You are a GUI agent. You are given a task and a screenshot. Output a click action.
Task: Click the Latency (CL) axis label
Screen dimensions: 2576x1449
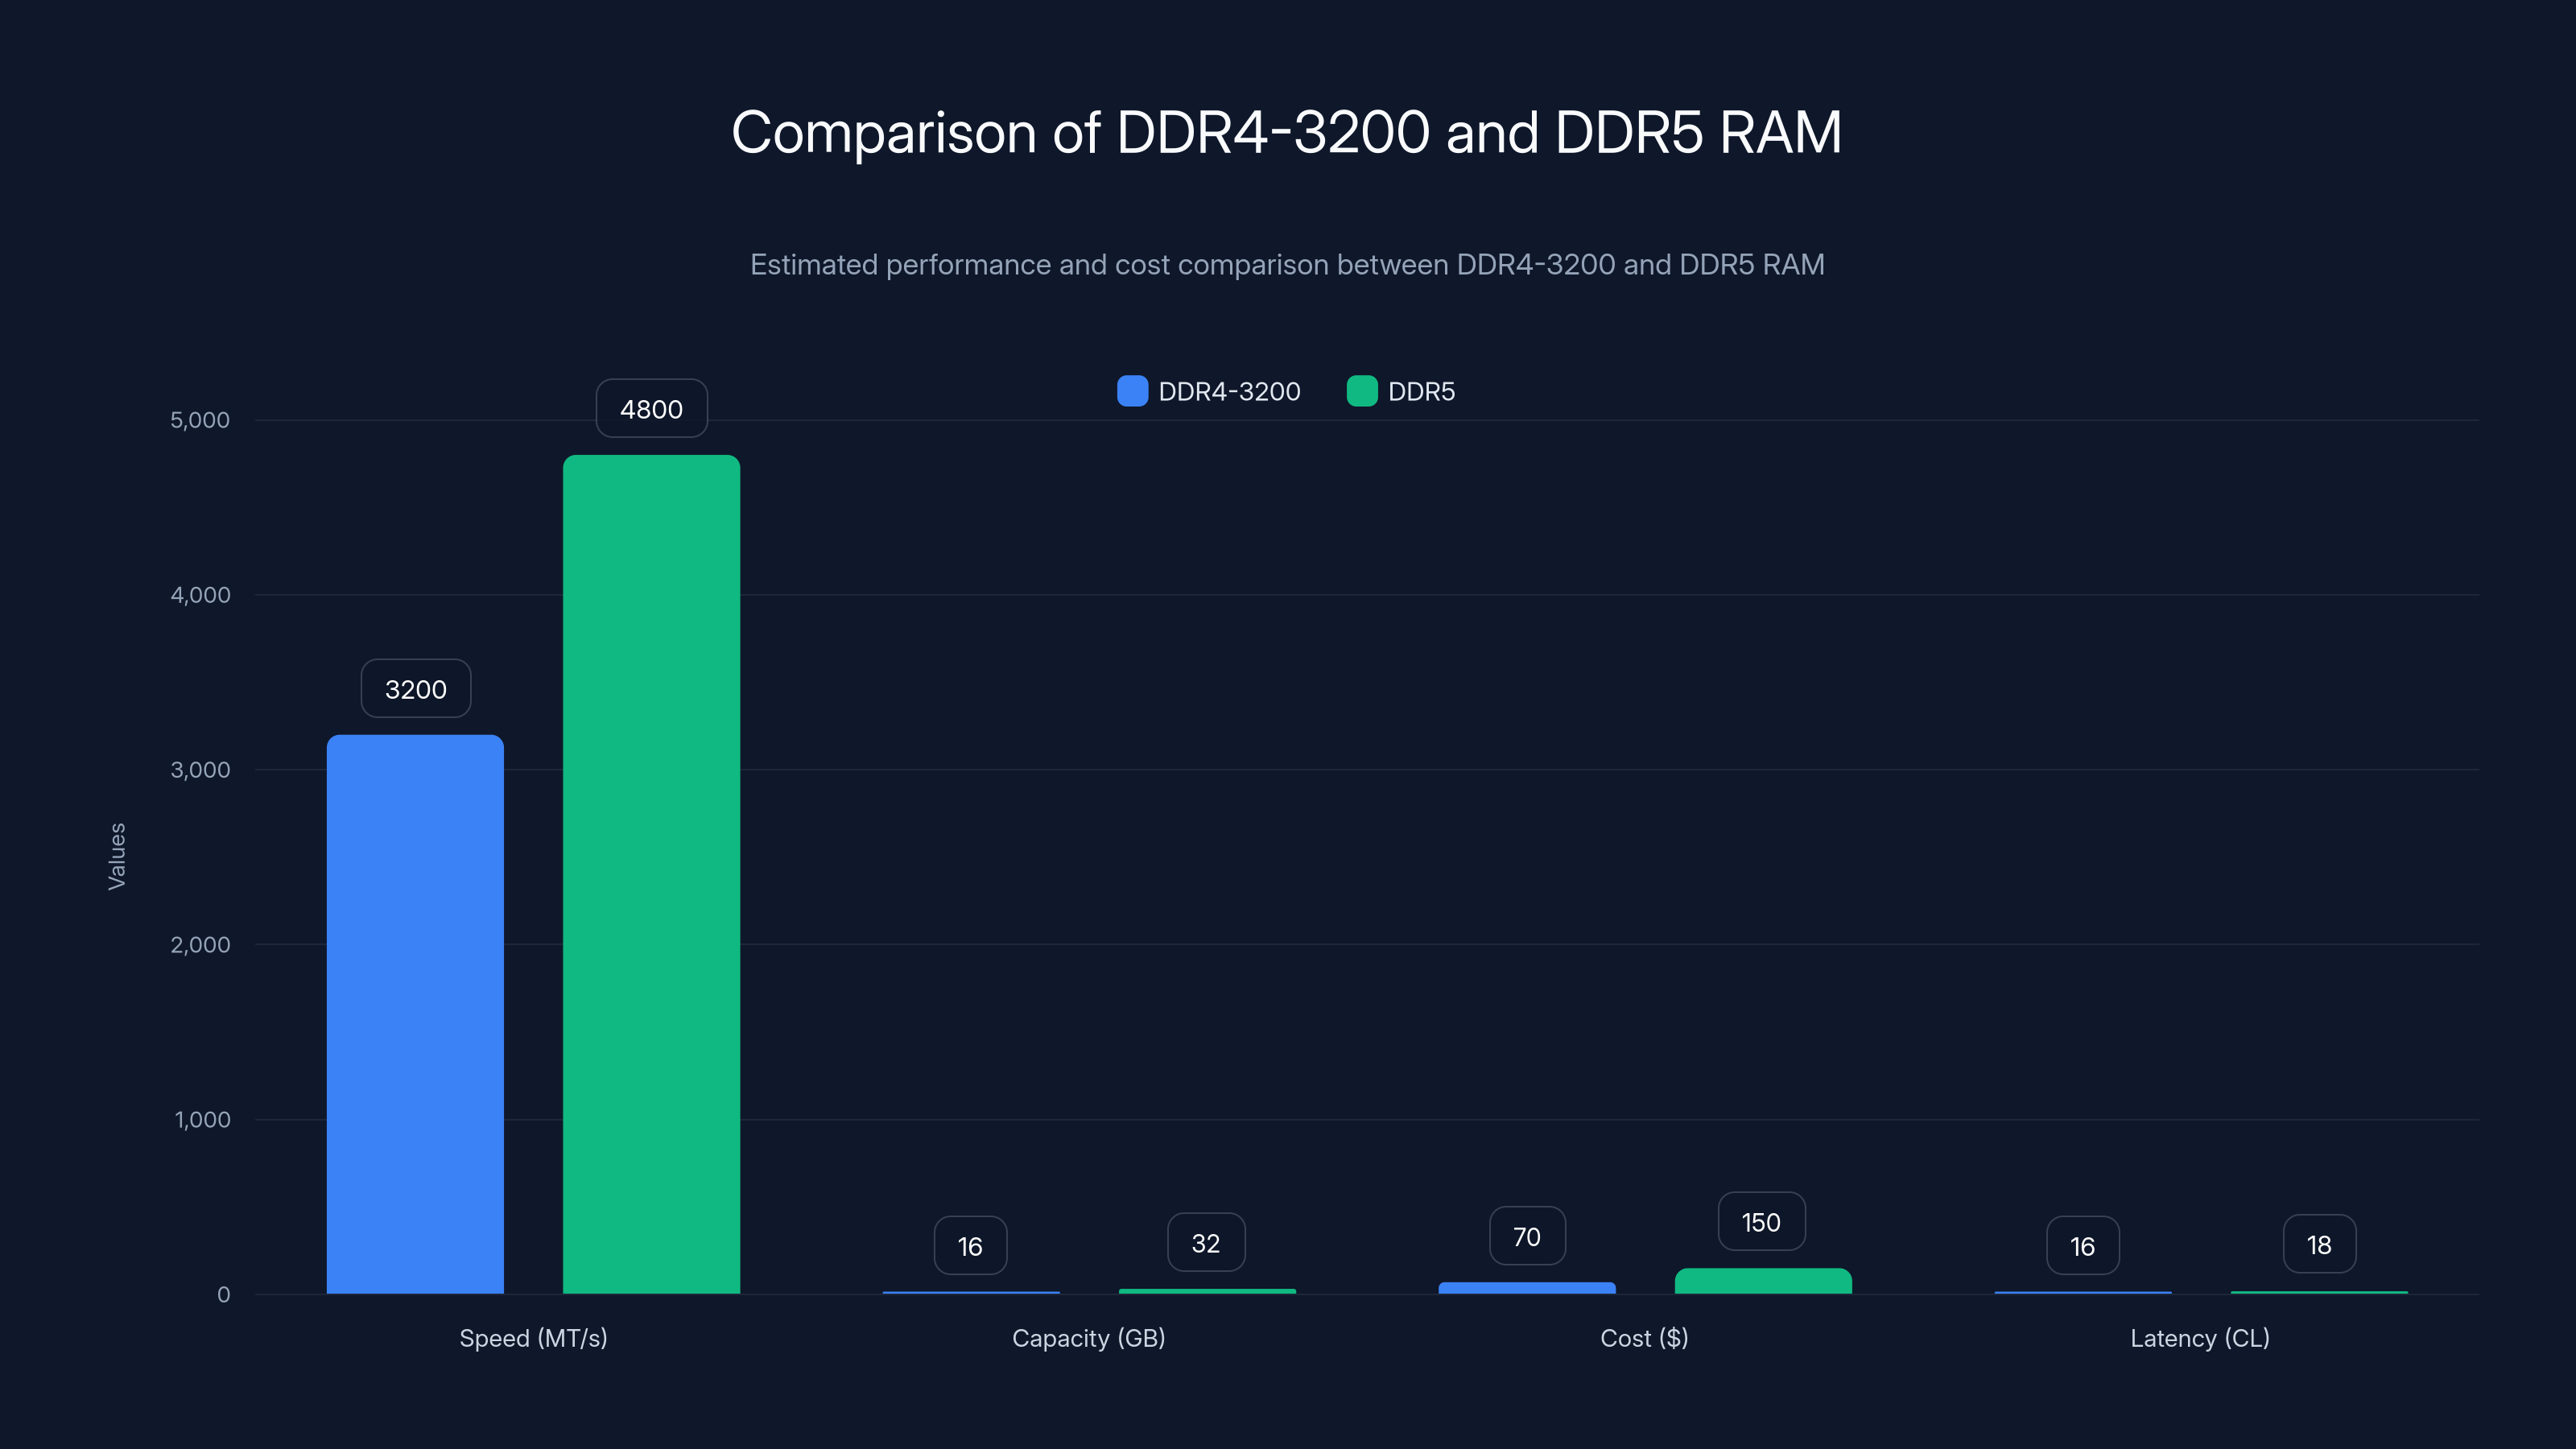pyautogui.click(x=2200, y=1338)
